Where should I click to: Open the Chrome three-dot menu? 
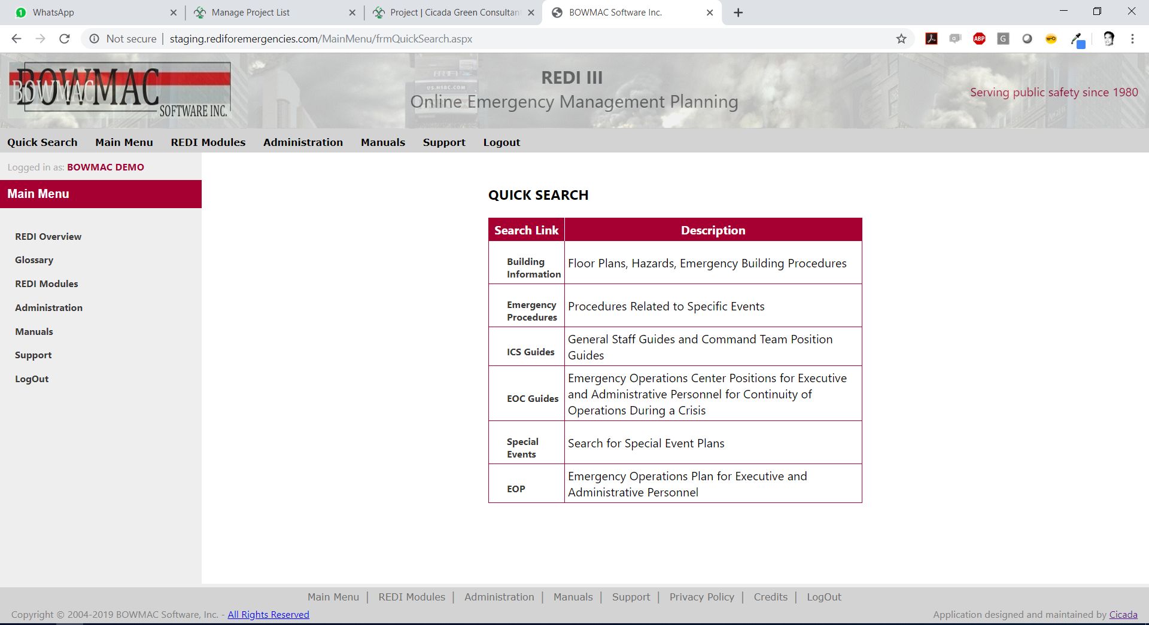(x=1132, y=39)
